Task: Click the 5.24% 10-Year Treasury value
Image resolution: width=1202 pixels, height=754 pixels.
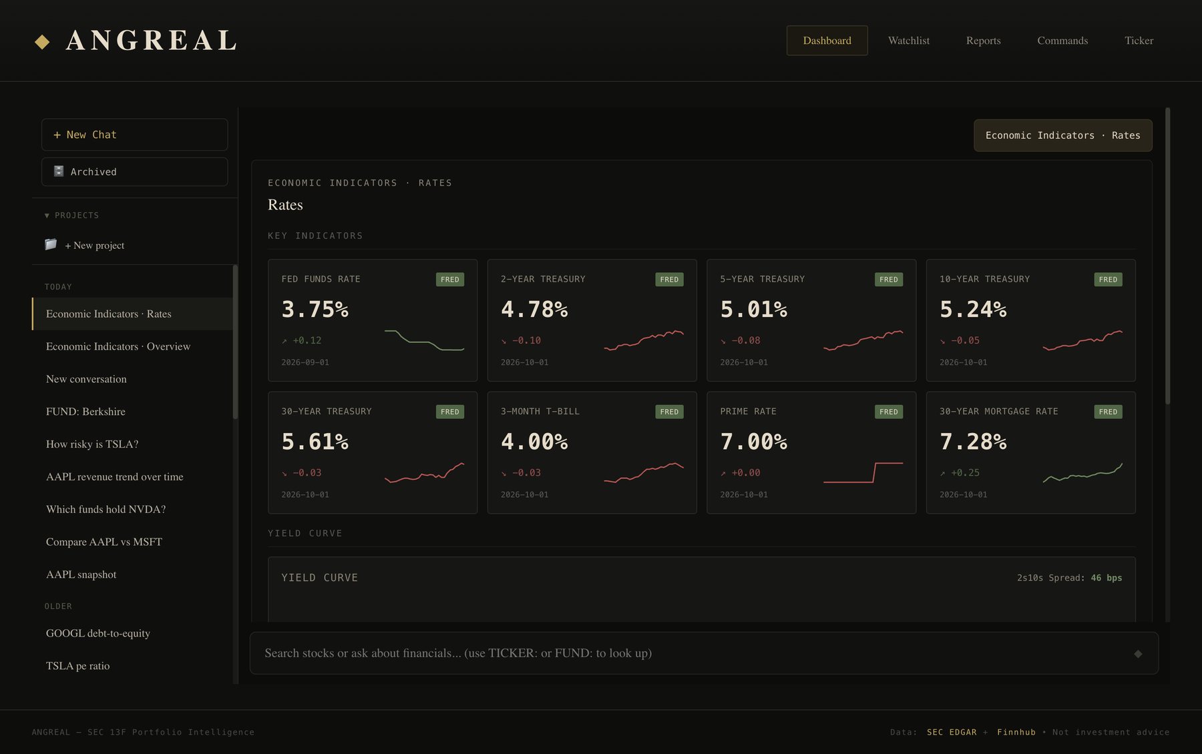Action: coord(973,310)
